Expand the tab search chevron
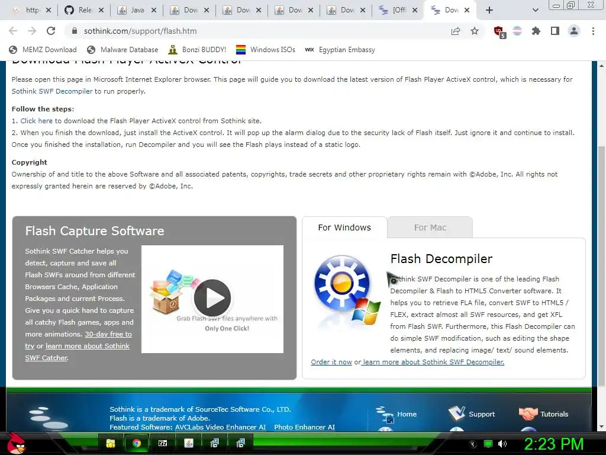Screen dimensions: 606x455 535,10
